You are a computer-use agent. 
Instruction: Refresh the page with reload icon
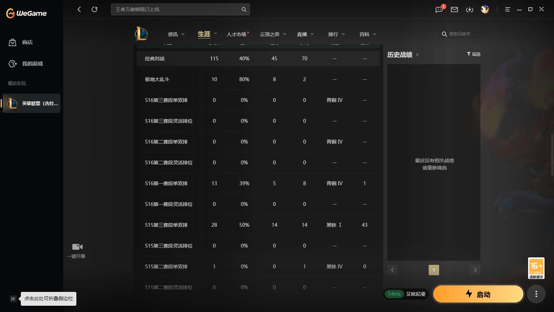coord(94,9)
